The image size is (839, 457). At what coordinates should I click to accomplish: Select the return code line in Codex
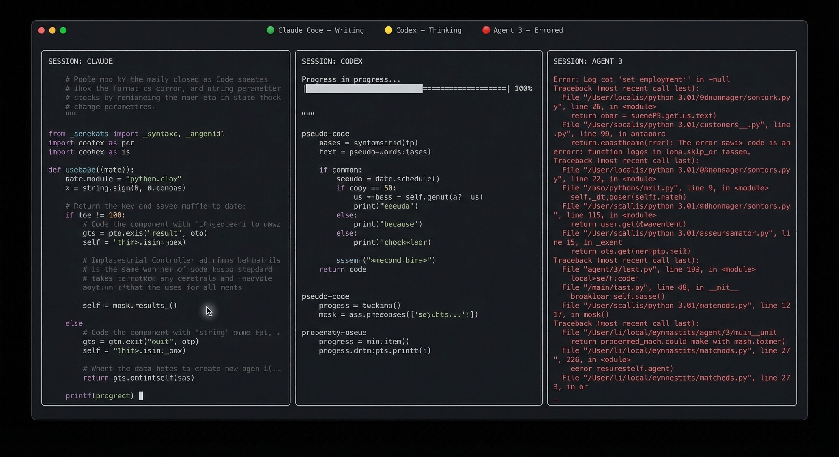tap(343, 269)
